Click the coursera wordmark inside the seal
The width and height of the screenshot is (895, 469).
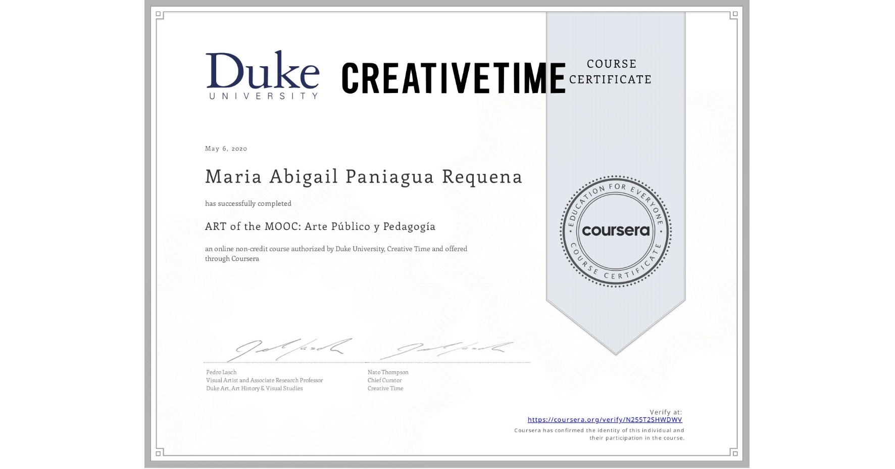pos(616,231)
